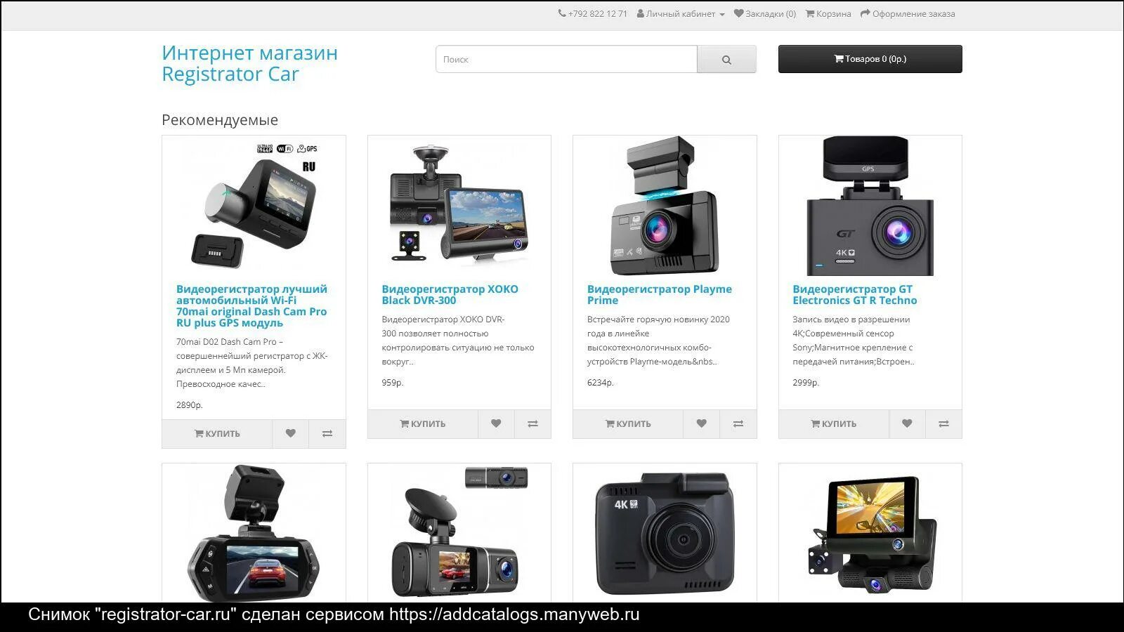Focus the Поиск search field

click(x=566, y=60)
